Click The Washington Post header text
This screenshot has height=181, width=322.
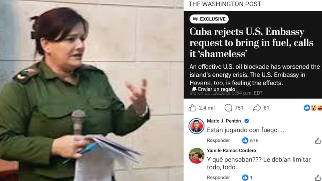225,4
